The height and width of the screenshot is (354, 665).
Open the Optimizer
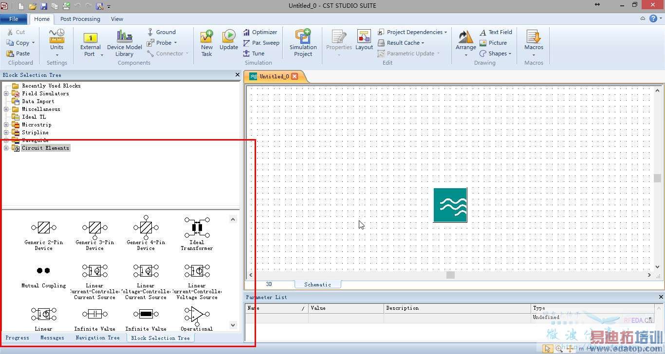tap(260, 32)
